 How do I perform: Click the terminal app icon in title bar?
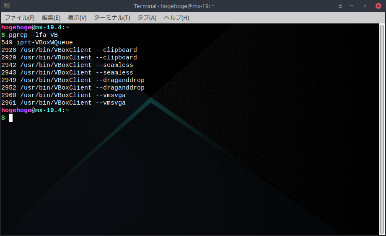pyautogui.click(x=7, y=6)
